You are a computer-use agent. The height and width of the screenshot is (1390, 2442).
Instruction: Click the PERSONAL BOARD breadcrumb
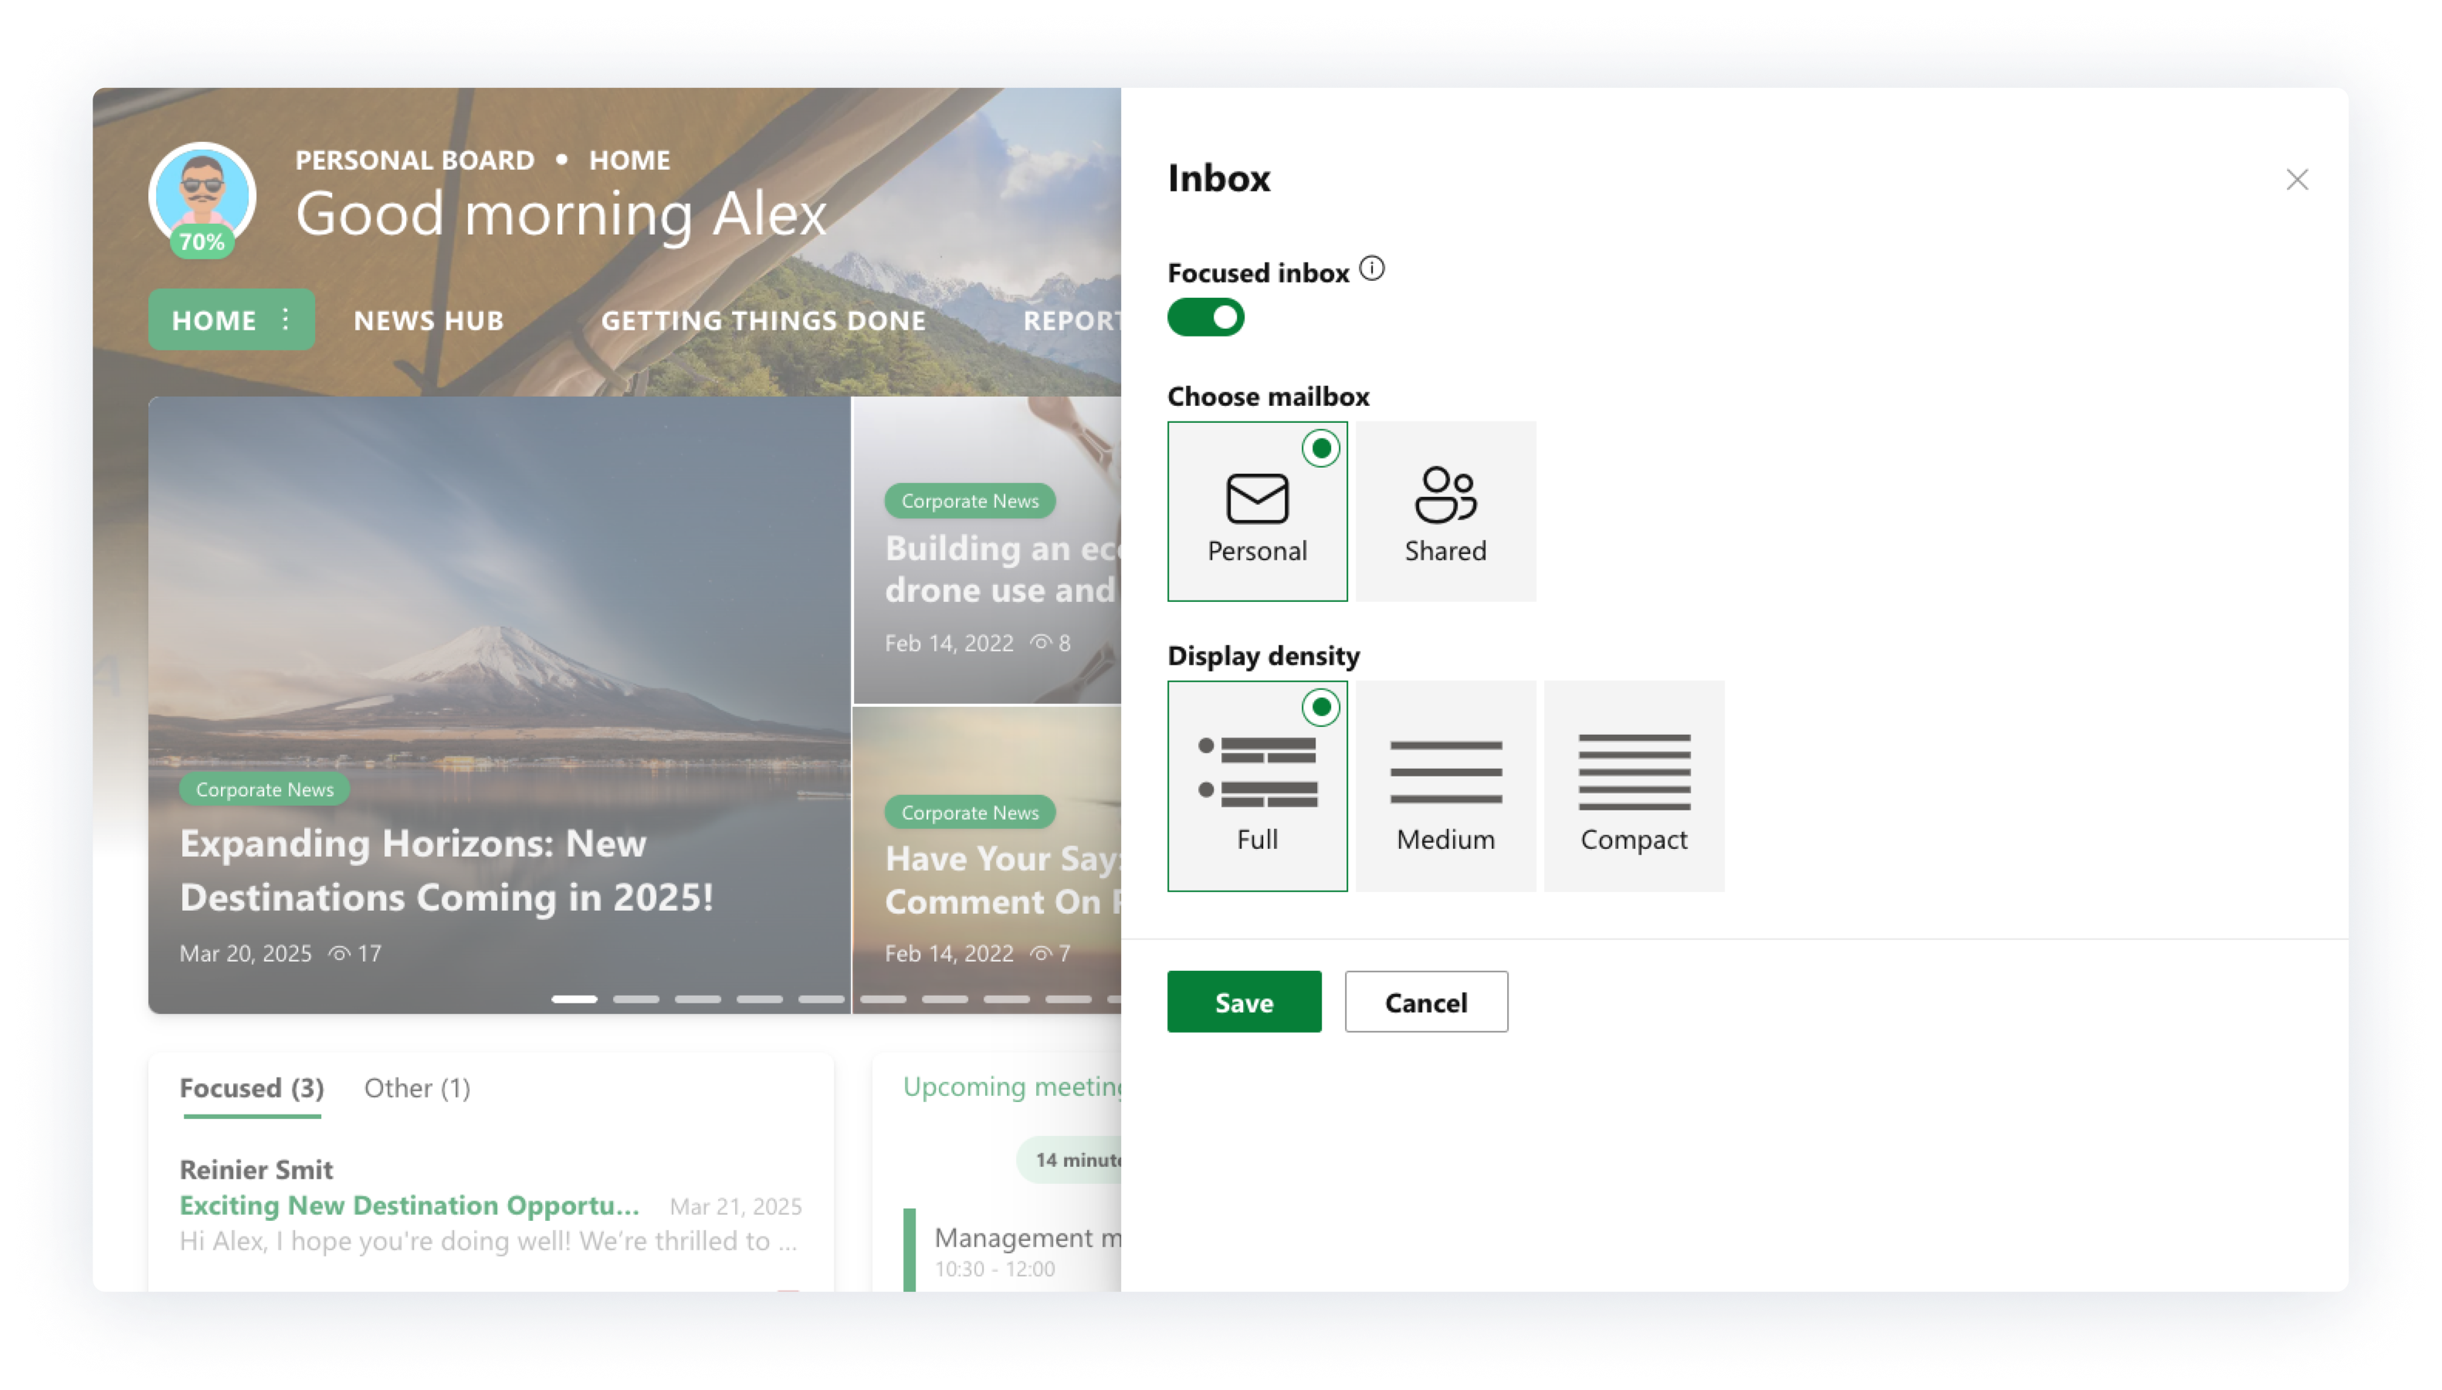tap(415, 160)
